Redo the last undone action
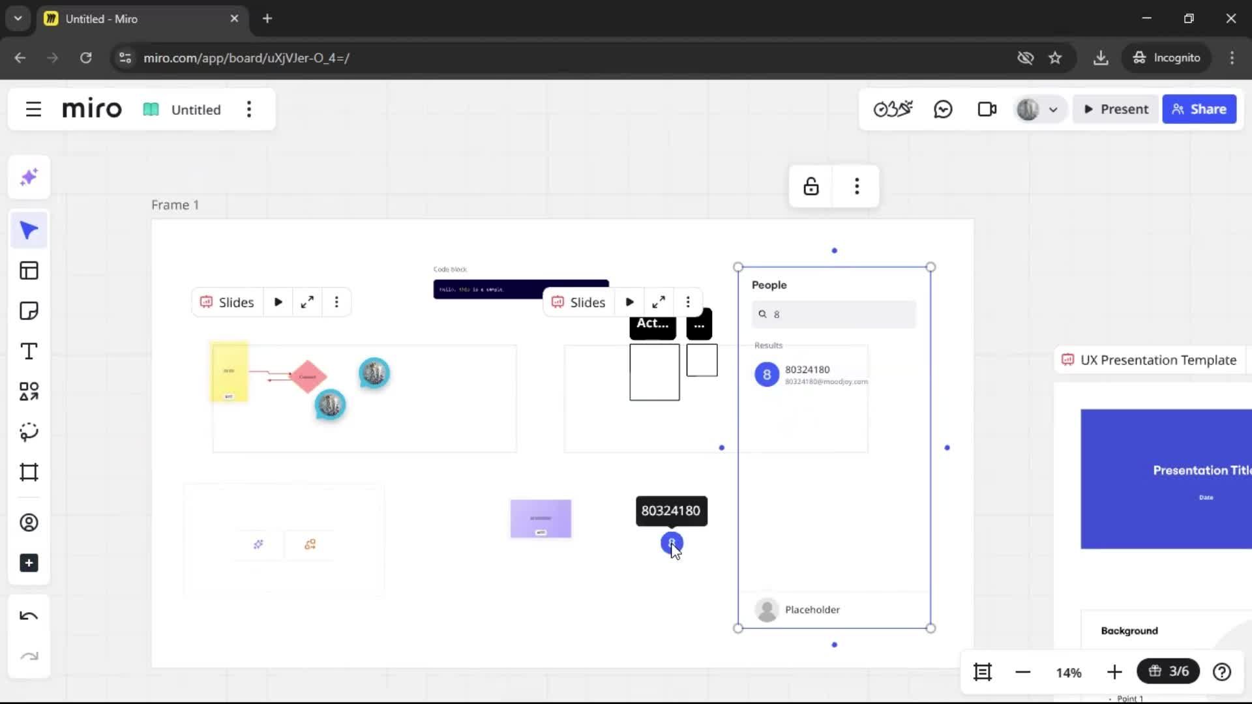This screenshot has width=1252, height=704. click(29, 656)
